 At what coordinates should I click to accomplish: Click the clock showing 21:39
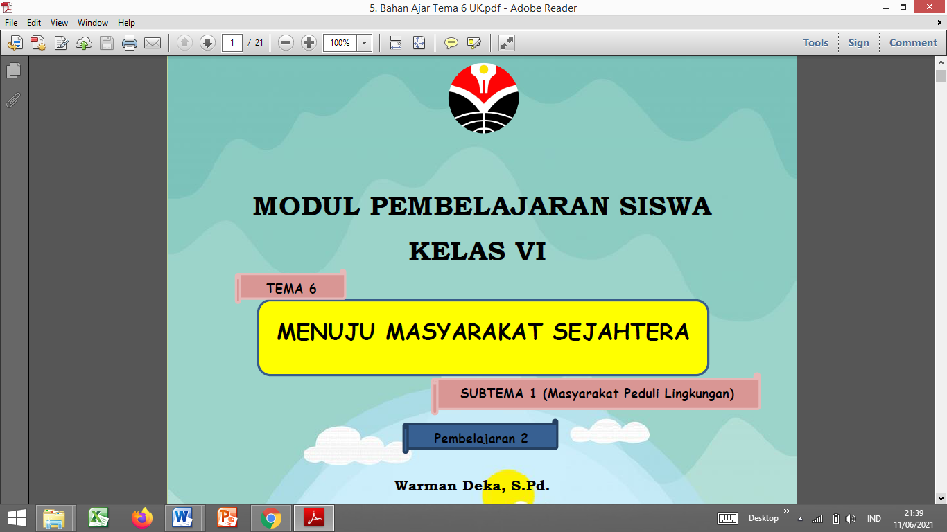(x=914, y=513)
